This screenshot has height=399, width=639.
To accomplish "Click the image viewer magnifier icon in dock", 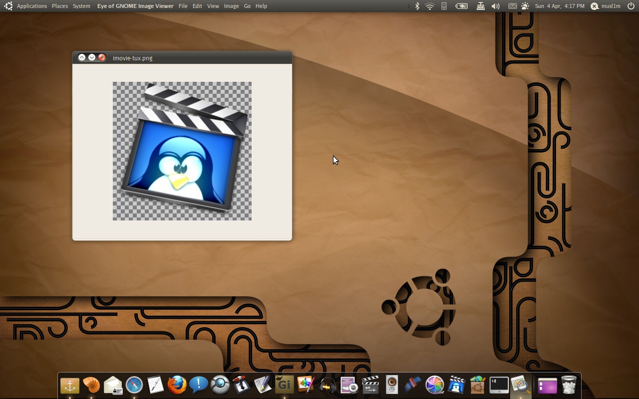I will pyautogui.click(x=520, y=385).
